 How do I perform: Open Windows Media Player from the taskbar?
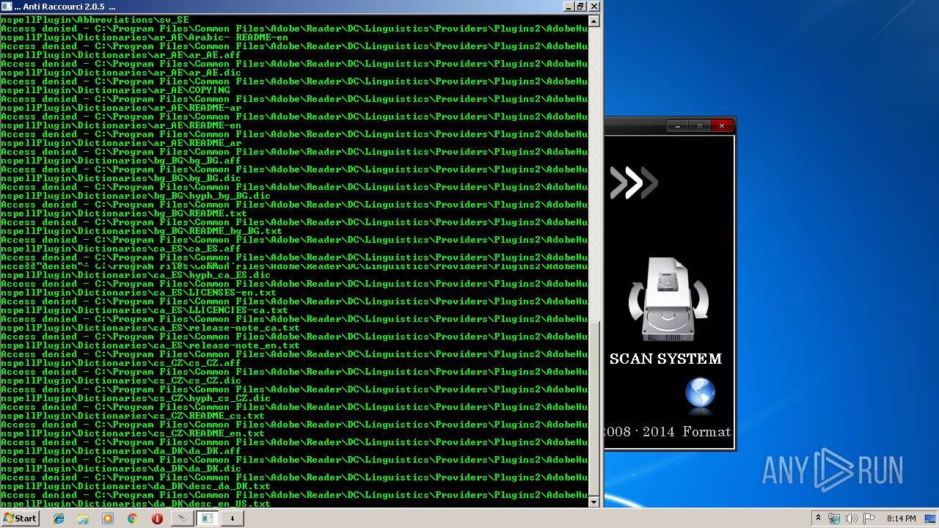click(108, 518)
